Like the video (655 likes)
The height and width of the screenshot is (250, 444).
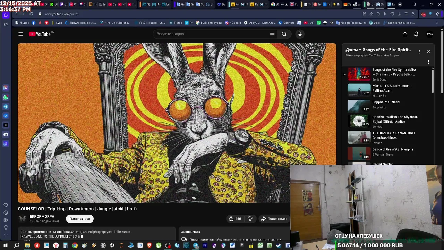click(x=235, y=219)
